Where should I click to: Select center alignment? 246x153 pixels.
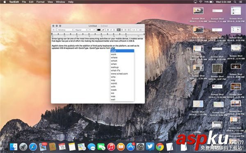tap(122, 30)
